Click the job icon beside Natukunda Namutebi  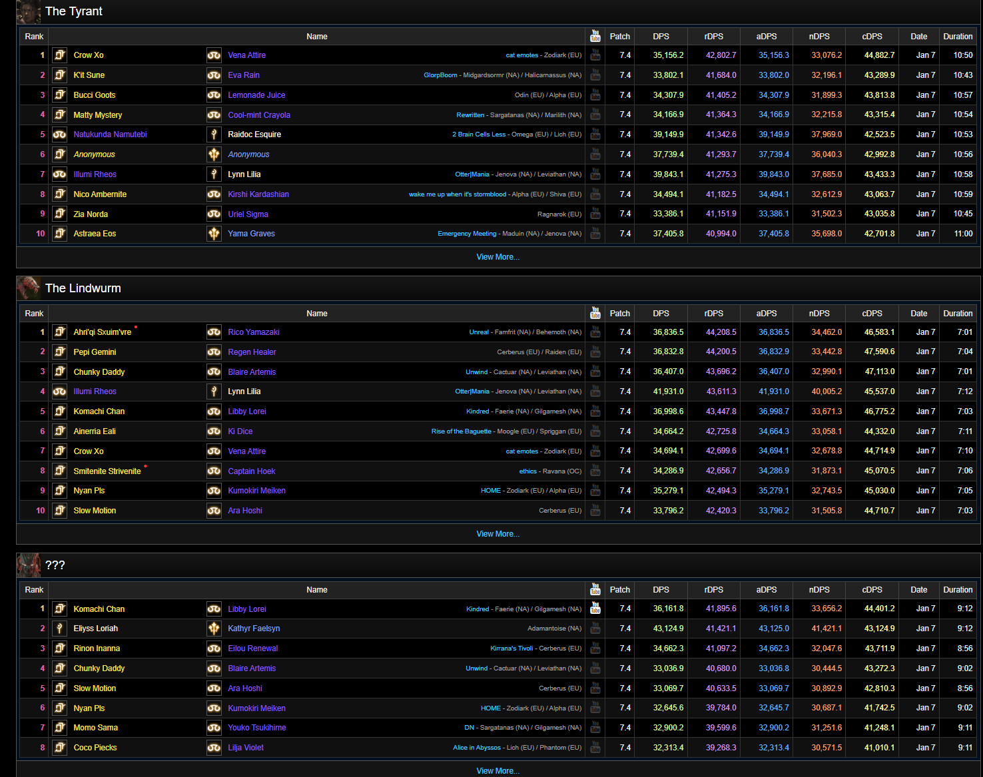tap(59, 134)
